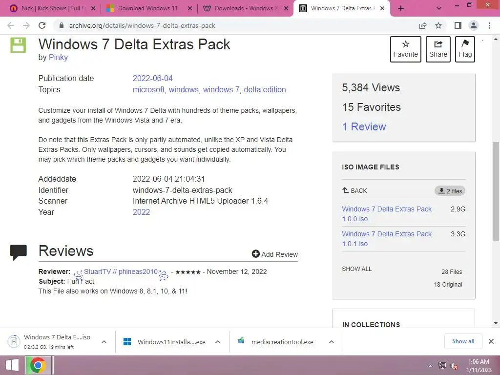Download the 2 files bundle
Screen dimensions: 500x375
450,191
